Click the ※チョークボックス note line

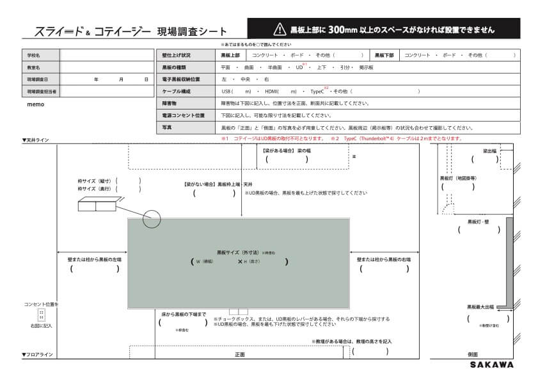point(301,319)
